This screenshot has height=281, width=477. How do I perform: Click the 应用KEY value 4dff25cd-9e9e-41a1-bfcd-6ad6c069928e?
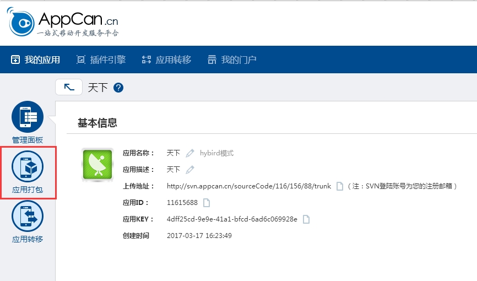tap(232, 219)
